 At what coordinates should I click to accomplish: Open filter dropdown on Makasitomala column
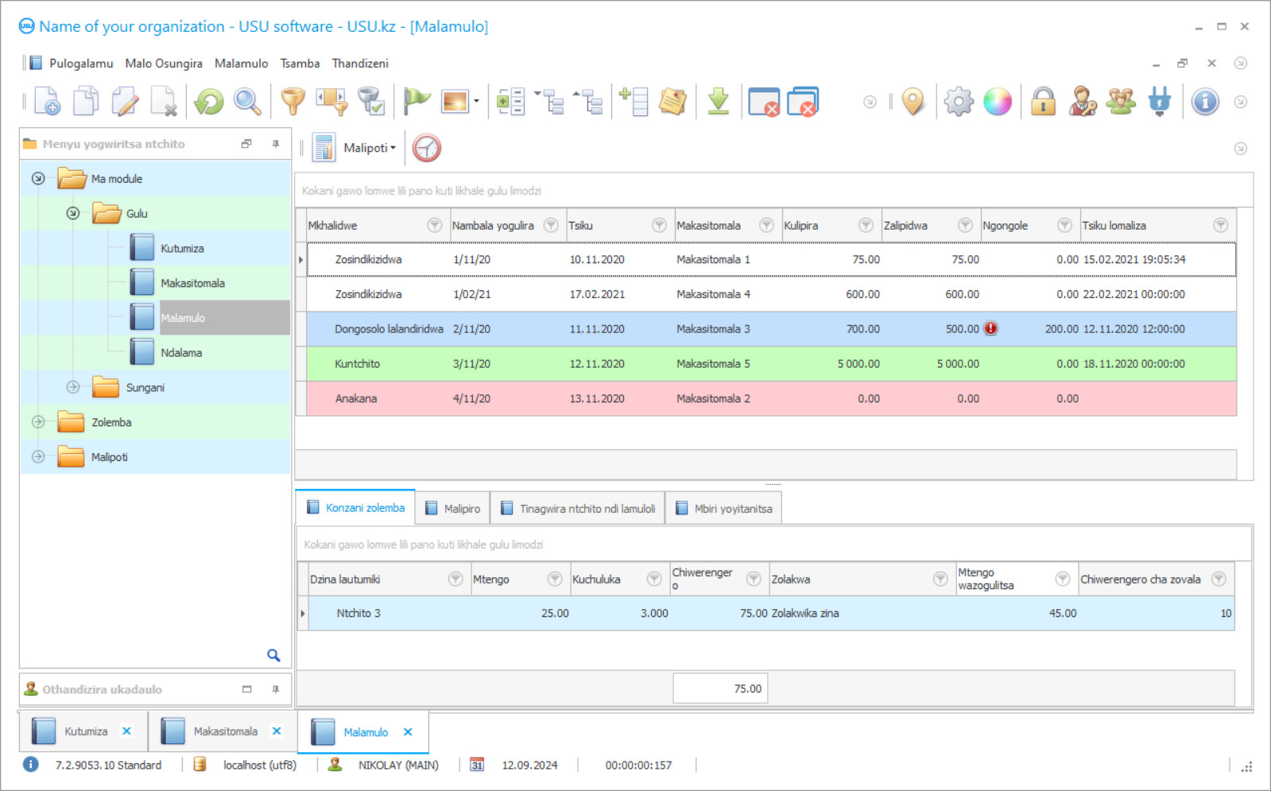(766, 226)
